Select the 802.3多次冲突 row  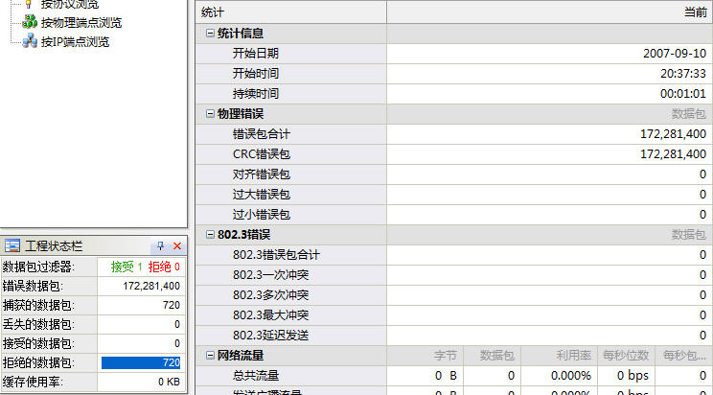click(x=454, y=295)
